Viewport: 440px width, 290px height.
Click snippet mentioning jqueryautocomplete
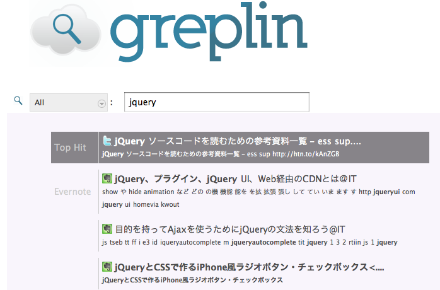click(x=250, y=242)
